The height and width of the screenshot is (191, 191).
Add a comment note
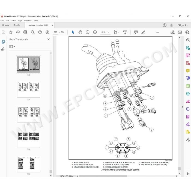pyautogui.click(x=136, y=32)
